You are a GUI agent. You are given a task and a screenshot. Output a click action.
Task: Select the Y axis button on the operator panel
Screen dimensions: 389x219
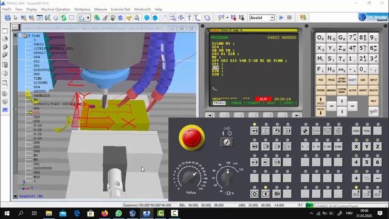[x=367, y=147]
